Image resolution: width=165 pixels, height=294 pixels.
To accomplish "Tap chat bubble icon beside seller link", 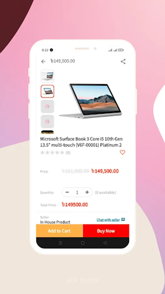I will coord(123,220).
